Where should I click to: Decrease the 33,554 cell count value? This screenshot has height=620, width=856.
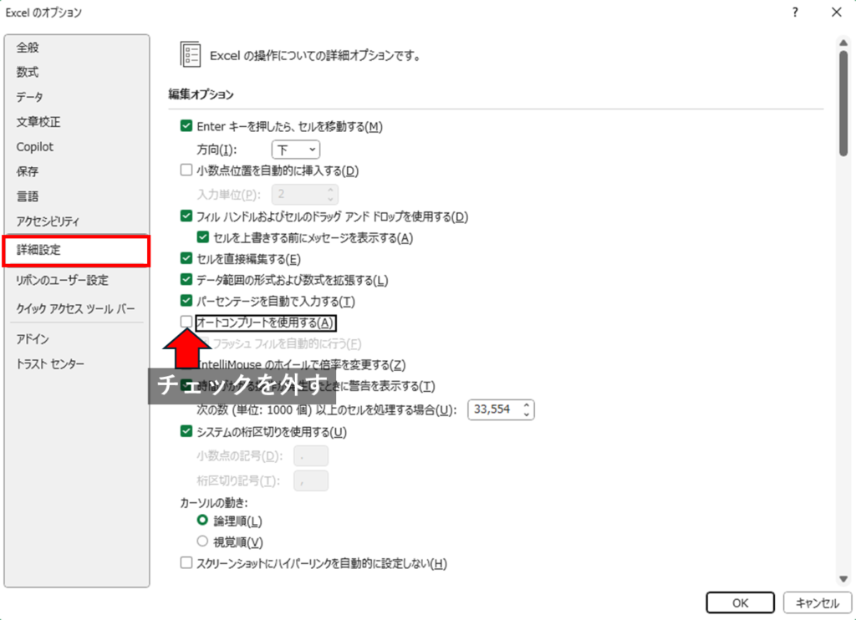tap(527, 414)
